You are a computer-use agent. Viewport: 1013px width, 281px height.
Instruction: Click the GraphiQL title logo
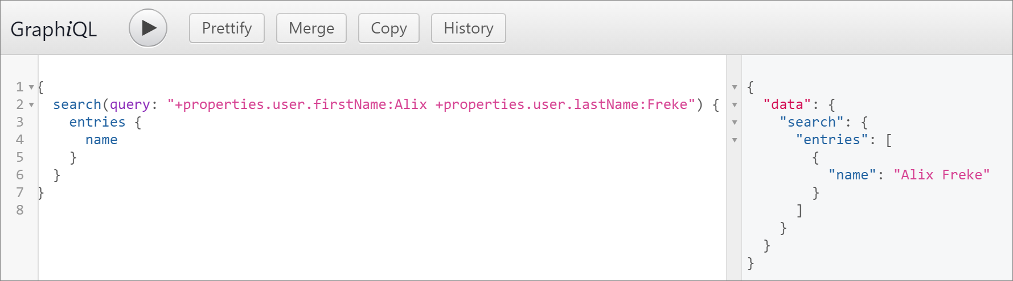pyautogui.click(x=54, y=29)
